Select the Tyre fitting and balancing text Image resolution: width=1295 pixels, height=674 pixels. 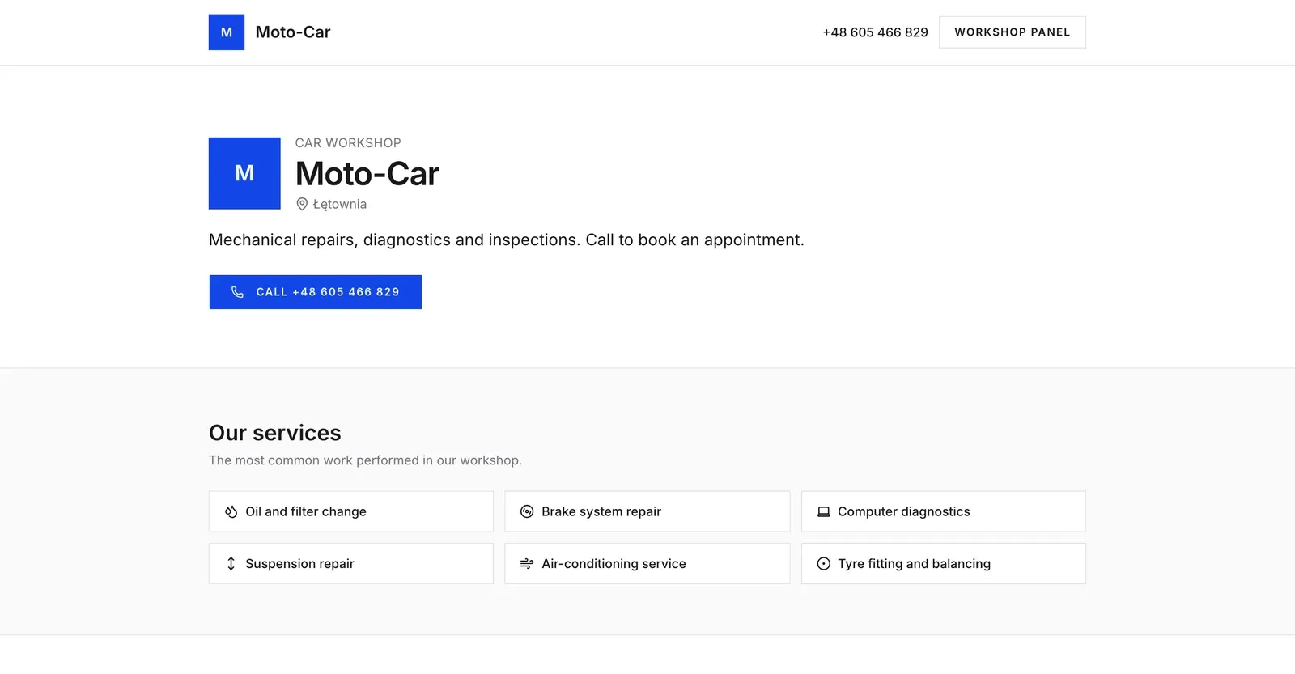[x=914, y=564]
